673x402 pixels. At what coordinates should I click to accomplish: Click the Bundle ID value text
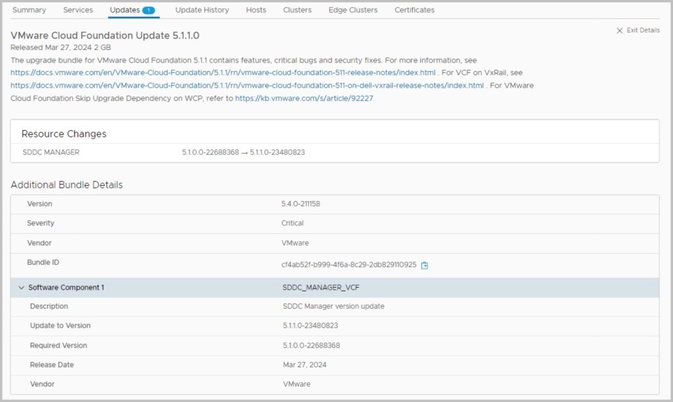click(348, 265)
